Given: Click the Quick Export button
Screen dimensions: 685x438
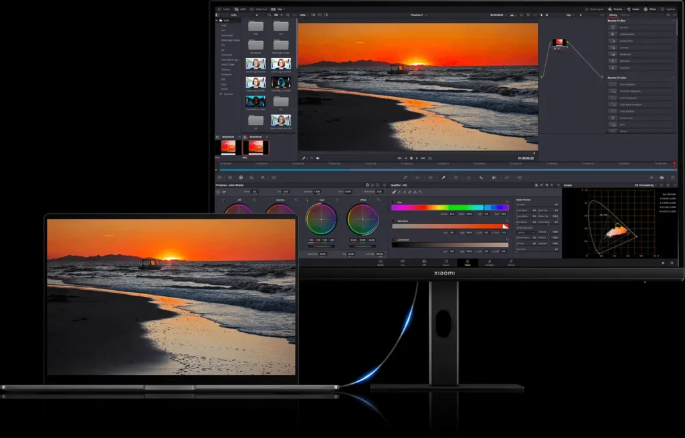Looking at the screenshot, I should coord(595,9).
